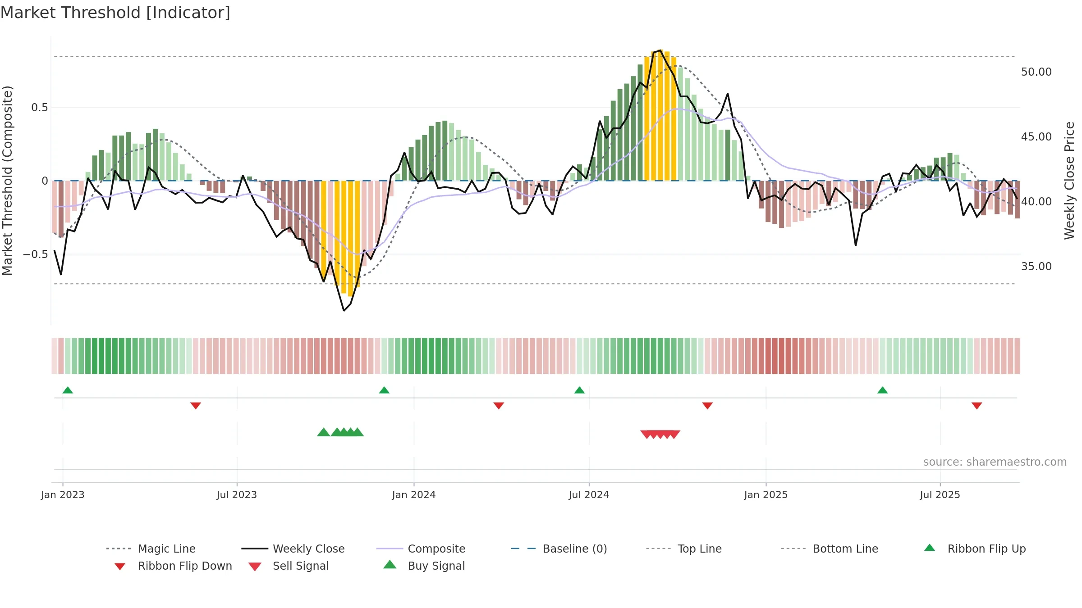Click the chart title Market Threshold [Indicator]

(115, 13)
